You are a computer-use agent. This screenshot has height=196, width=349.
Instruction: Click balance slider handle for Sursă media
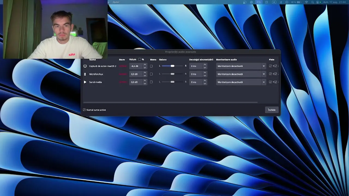coord(172,82)
